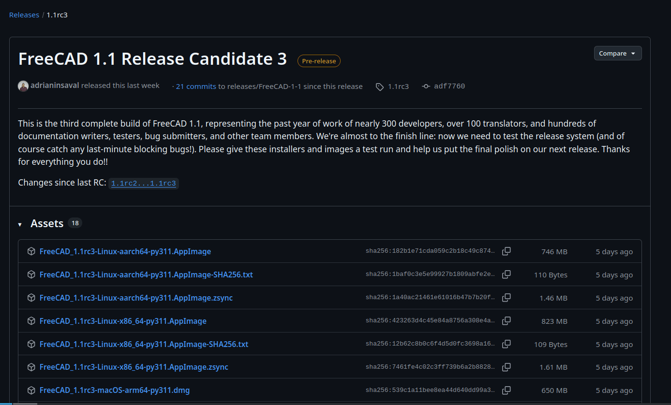The width and height of the screenshot is (671, 405).
Task: Download FreeCAD Linux-x86_64 AppImage
Action: 123,321
